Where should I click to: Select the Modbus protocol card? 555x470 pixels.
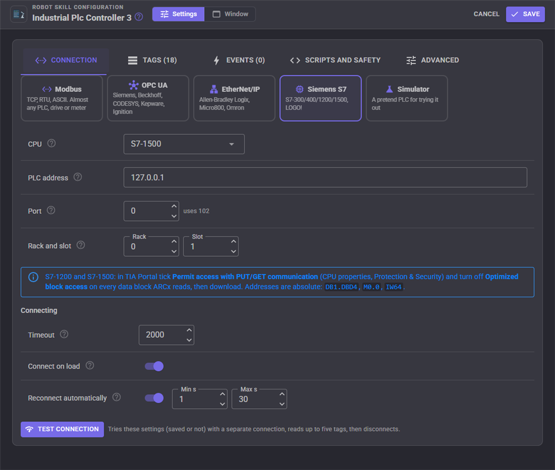click(x=62, y=99)
